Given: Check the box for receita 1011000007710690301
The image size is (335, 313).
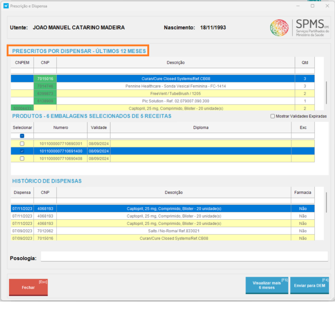Looking at the screenshot, I should (x=22, y=143).
